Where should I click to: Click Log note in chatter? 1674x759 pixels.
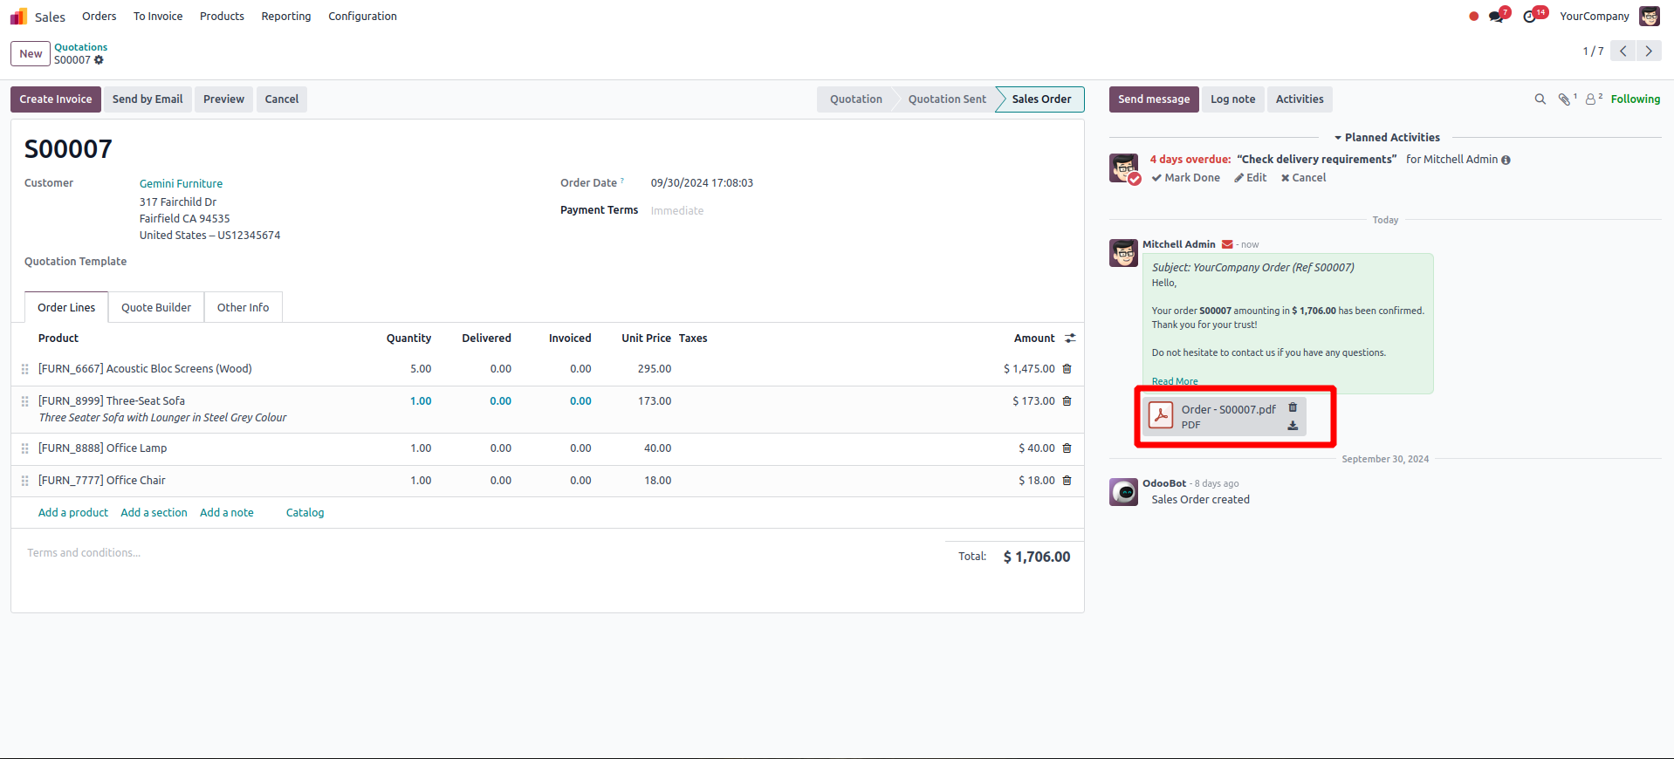[1232, 99]
